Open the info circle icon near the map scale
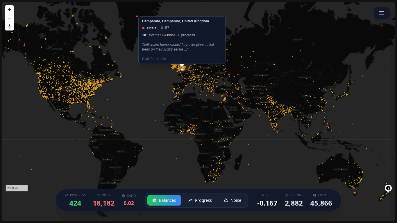 point(388,188)
